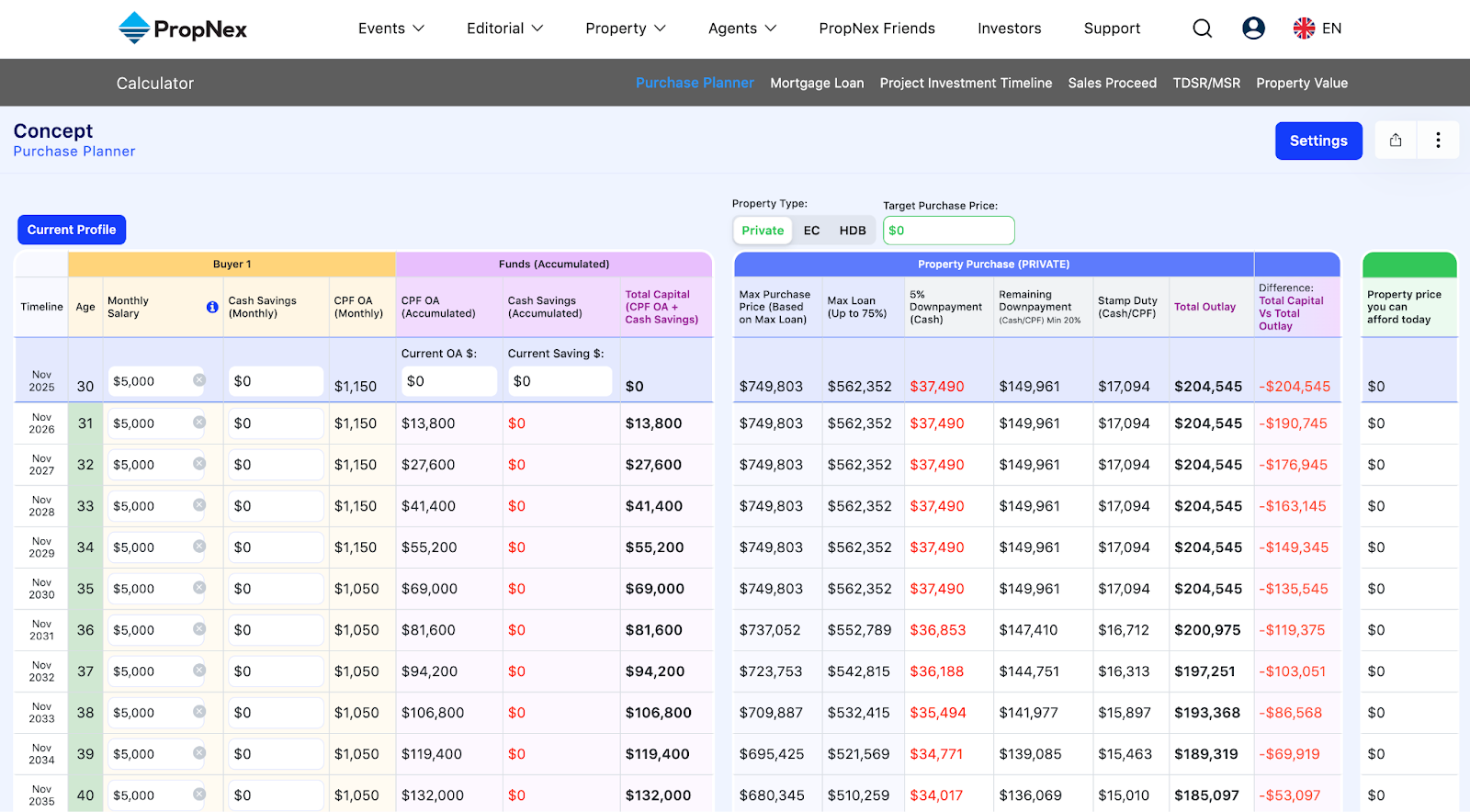Click the PropNex logo

coord(183,28)
